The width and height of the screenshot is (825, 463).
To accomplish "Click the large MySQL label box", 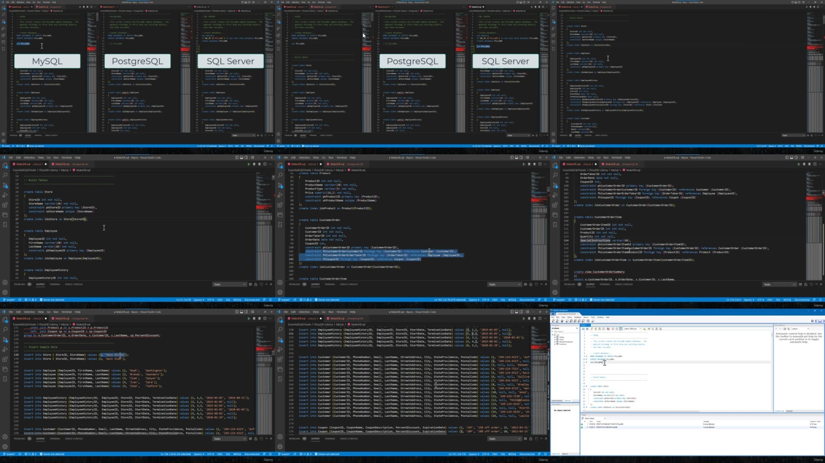I will (x=47, y=61).
